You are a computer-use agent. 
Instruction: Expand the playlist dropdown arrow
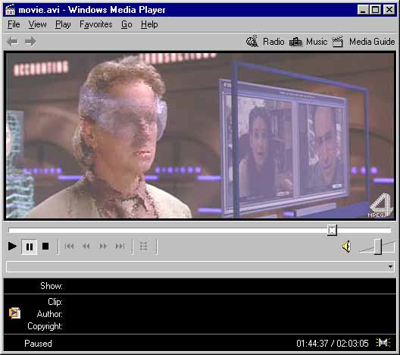coord(390,267)
